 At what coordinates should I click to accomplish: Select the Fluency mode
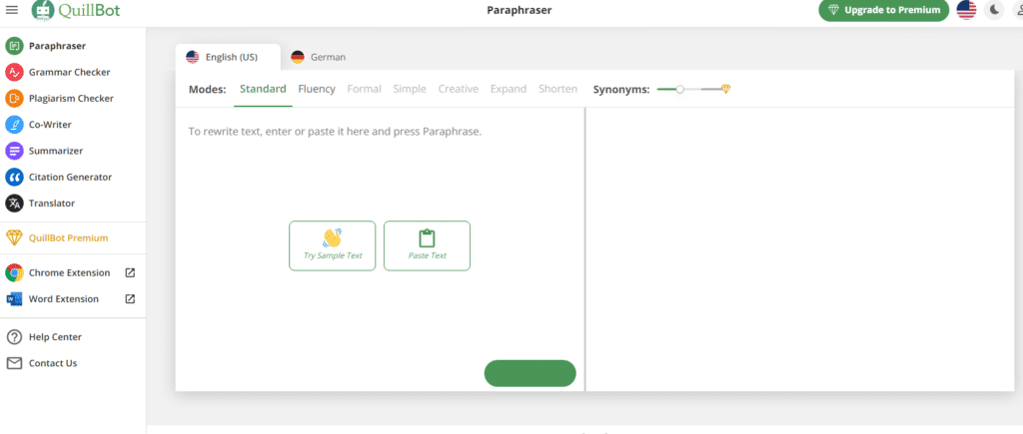(x=317, y=89)
